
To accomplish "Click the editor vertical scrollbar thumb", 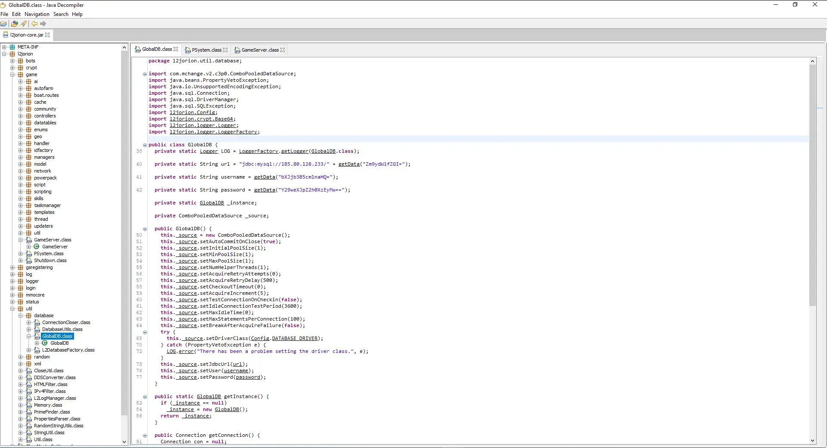I will [x=813, y=185].
